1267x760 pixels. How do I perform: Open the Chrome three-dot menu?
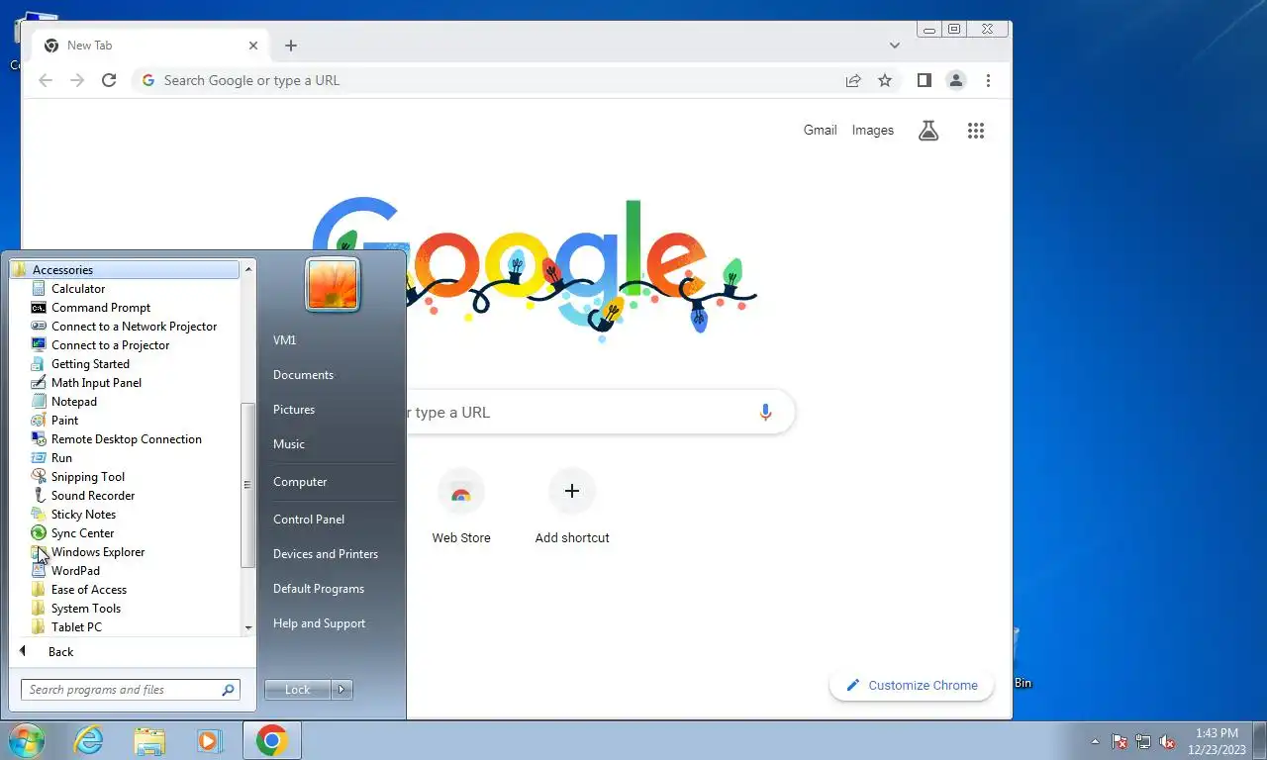click(x=988, y=81)
